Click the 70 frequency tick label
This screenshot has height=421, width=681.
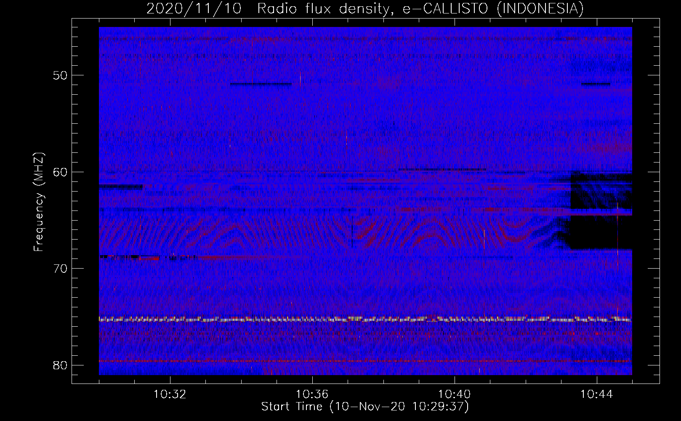coord(61,269)
